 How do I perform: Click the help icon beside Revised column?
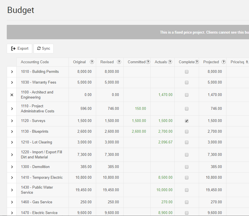[119, 62]
